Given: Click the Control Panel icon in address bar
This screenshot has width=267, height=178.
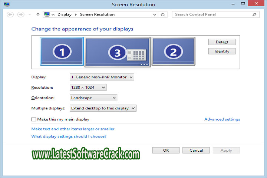Looking at the screenshot, I should [47, 14].
